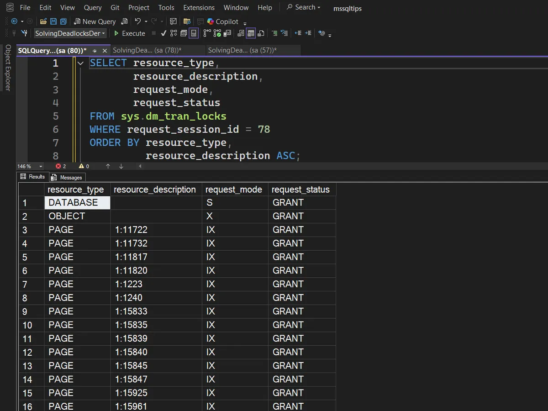Screen dimensions: 548x411
Task: Toggle Results to Grid output mode
Action: point(251,33)
